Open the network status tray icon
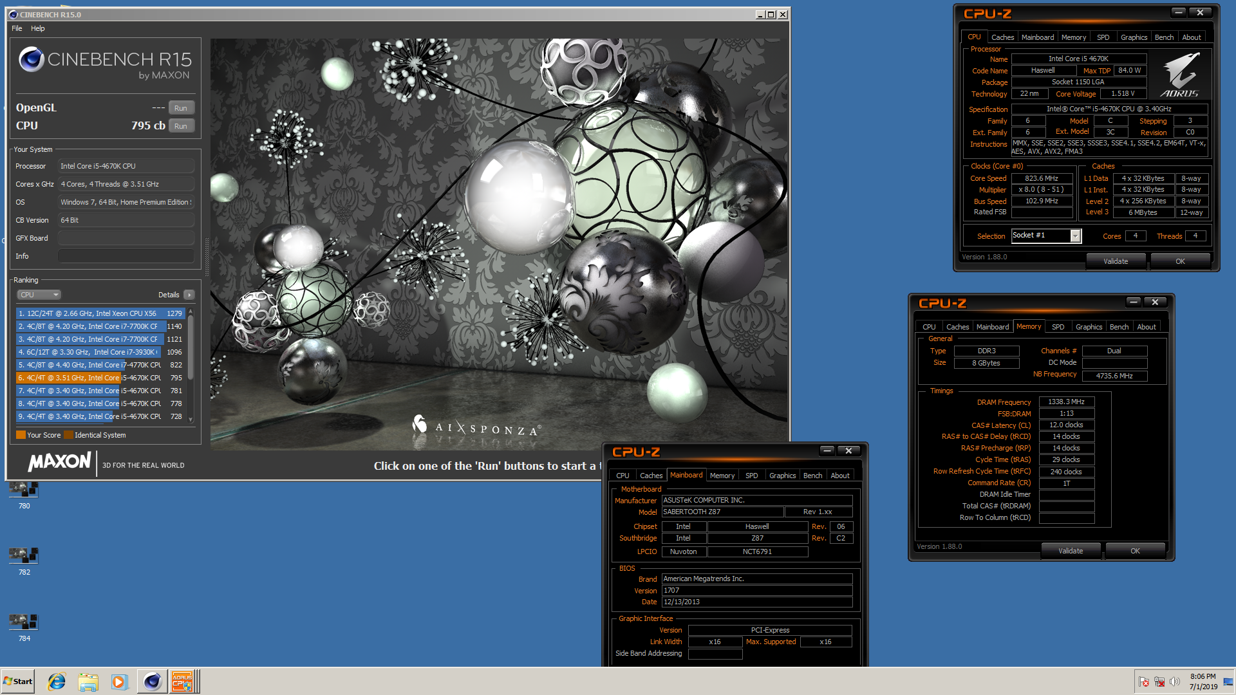This screenshot has width=1236, height=695. point(1159,681)
